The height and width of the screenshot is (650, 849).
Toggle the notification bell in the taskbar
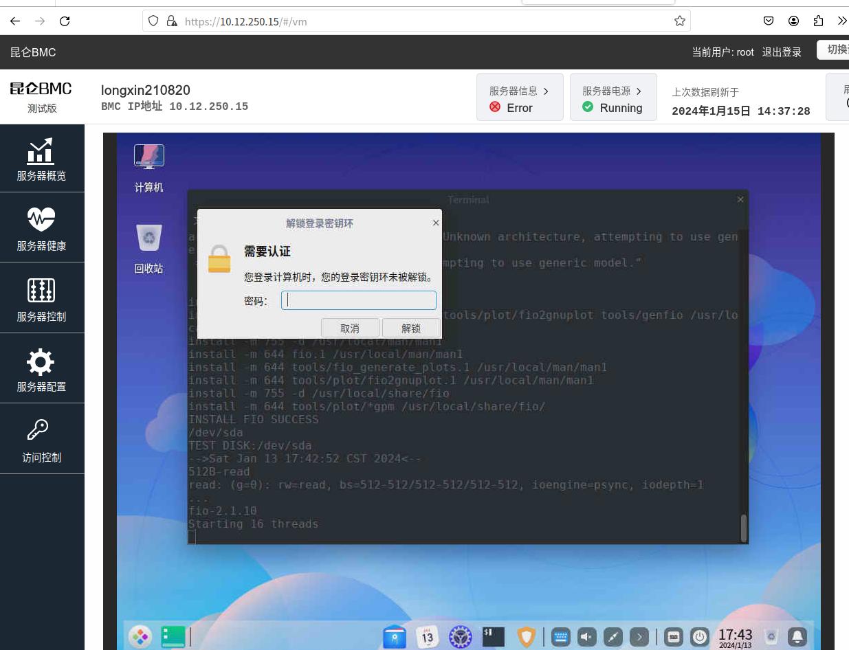tap(797, 637)
